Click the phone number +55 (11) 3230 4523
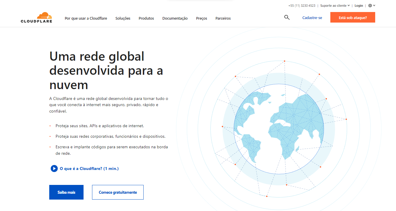This screenshot has width=396, height=211. click(x=302, y=5)
